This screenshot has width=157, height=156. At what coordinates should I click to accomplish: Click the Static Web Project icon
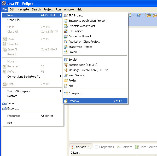tap(66, 47)
